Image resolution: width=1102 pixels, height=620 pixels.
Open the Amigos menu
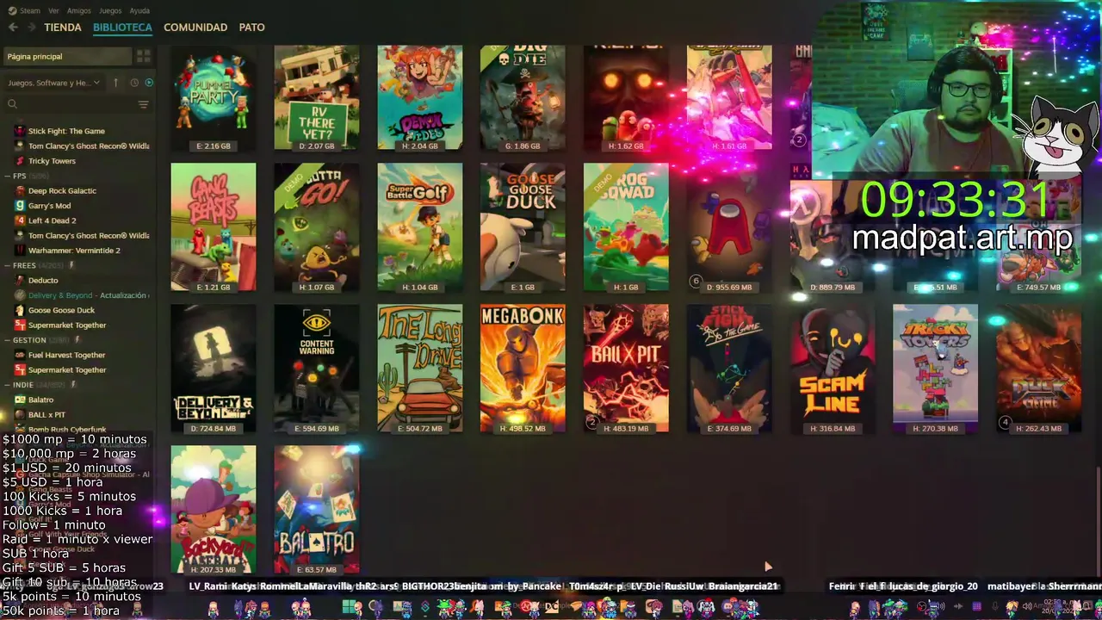click(79, 10)
